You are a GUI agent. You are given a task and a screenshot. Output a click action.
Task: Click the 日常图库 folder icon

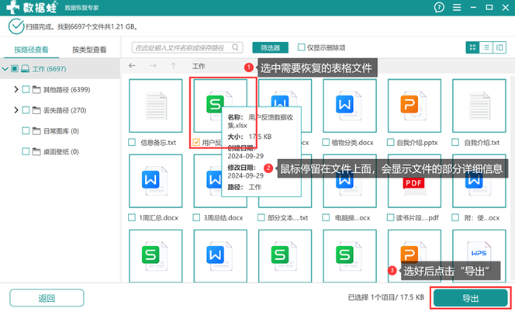pyautogui.click(x=36, y=131)
